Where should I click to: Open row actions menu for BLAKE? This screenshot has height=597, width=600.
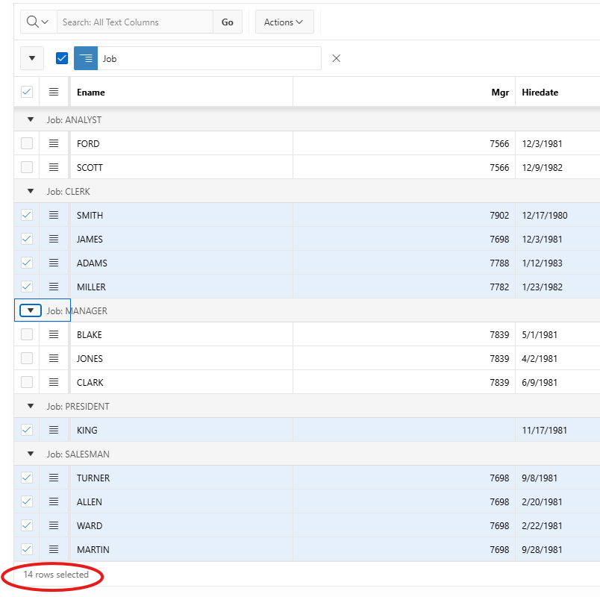tap(54, 334)
